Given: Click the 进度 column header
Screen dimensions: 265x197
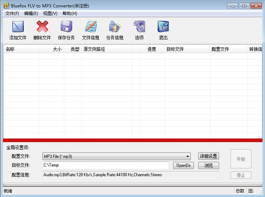Looking at the screenshot, I should click(x=152, y=49).
